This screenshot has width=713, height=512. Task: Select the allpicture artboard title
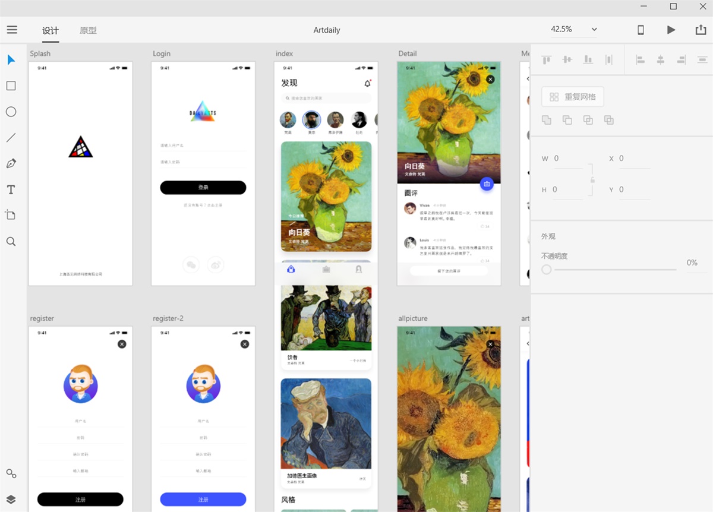(413, 318)
